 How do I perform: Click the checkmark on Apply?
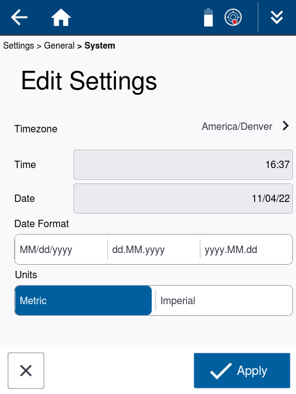coord(221,371)
